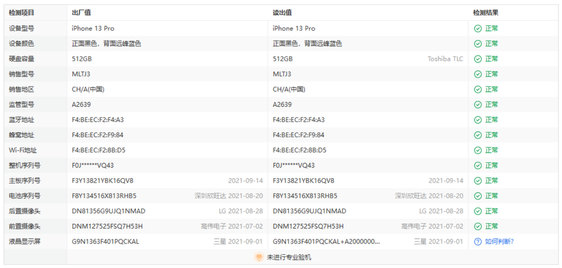This screenshot has width=562, height=268.
Task: Click G9N1363F401PQCKAL+A2000000... read value
Action: tap(327, 242)
